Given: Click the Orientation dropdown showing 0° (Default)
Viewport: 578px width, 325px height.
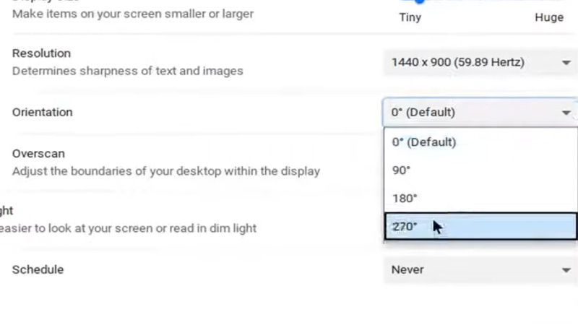Looking at the screenshot, I should 480,113.
